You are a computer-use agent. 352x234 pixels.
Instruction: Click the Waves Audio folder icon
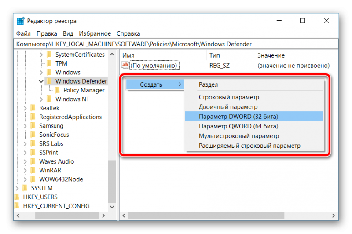(x=33, y=161)
